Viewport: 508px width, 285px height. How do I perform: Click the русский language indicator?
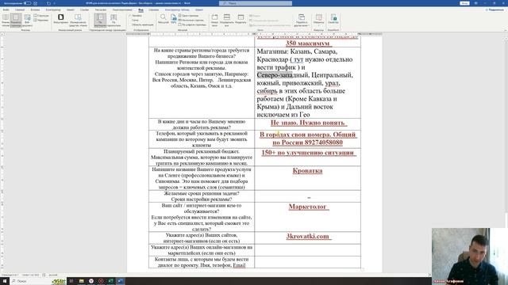click(x=53, y=275)
